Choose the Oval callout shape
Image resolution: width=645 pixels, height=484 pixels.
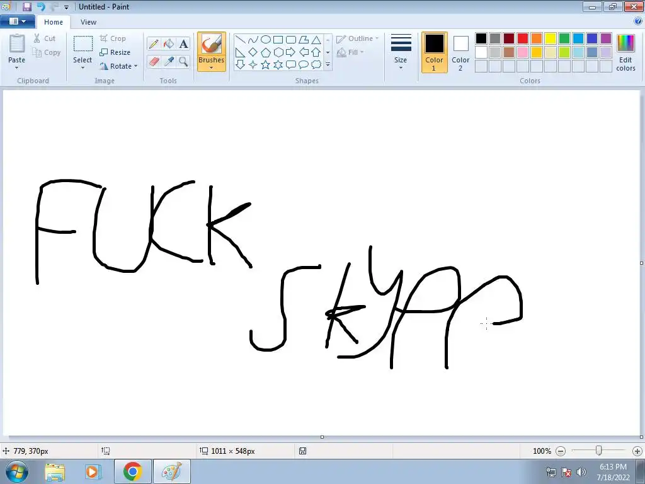tap(303, 65)
